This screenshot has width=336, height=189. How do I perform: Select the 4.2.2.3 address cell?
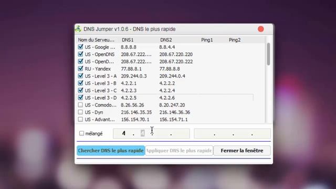click(x=129, y=90)
